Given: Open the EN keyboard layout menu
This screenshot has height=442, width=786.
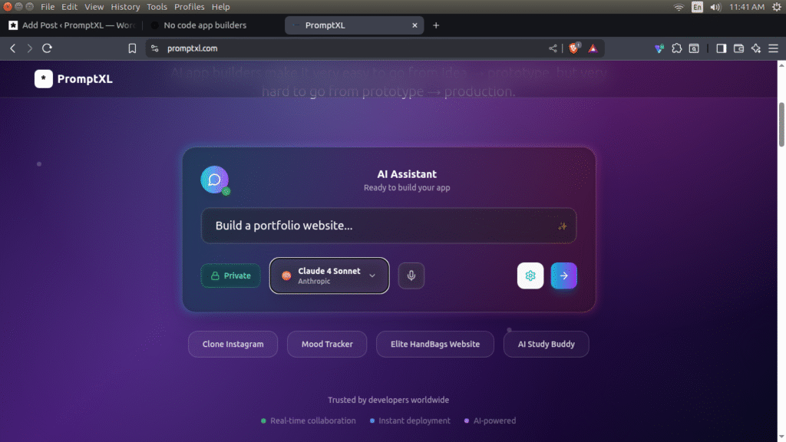Looking at the screenshot, I should (x=697, y=6).
